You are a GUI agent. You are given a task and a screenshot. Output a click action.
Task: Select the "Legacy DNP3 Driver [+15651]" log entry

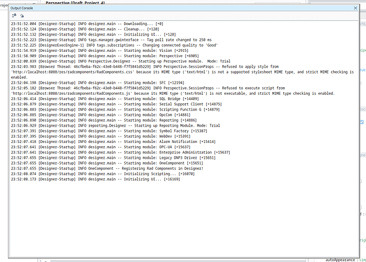pyautogui.click(x=113, y=158)
